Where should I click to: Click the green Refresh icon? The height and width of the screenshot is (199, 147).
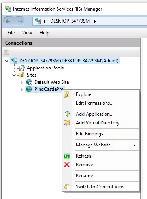click(x=67, y=156)
